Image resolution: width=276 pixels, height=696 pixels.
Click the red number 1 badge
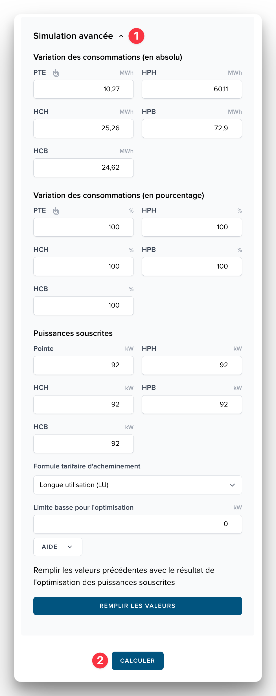coord(136,36)
